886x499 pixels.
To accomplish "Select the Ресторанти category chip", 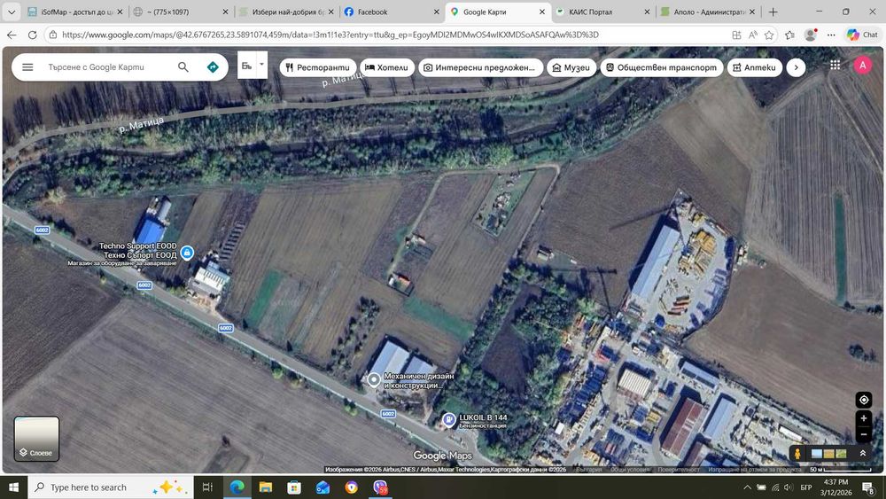I will coord(317,67).
